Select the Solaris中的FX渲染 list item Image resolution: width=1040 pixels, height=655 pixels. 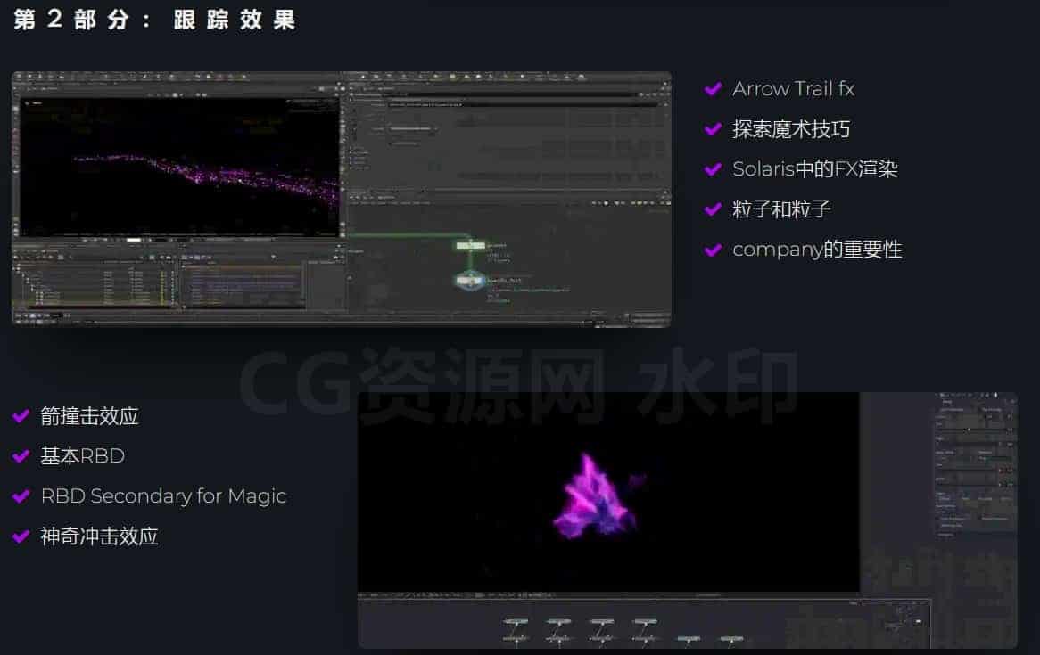[x=814, y=169]
